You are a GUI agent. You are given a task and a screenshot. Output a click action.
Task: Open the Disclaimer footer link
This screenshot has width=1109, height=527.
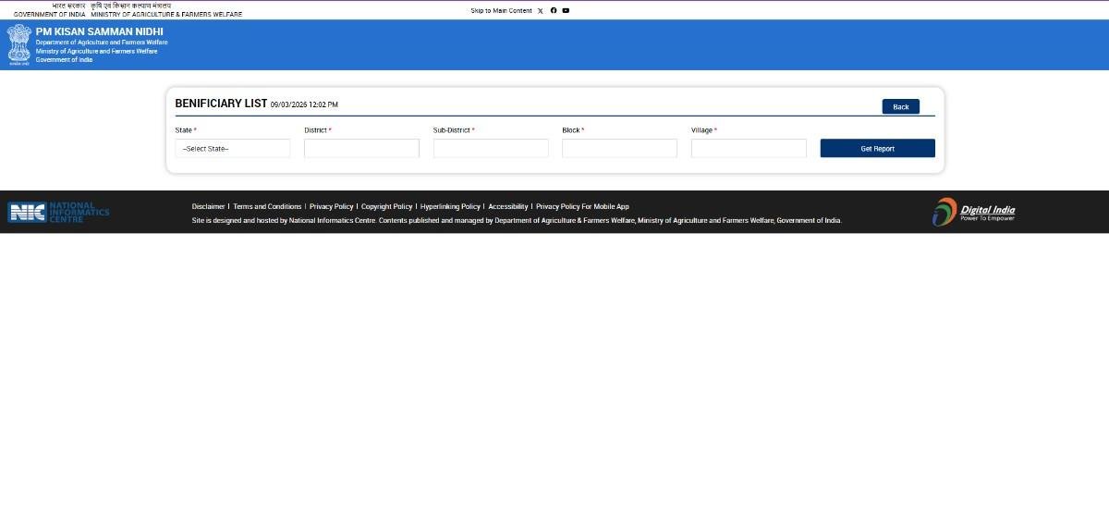point(208,206)
